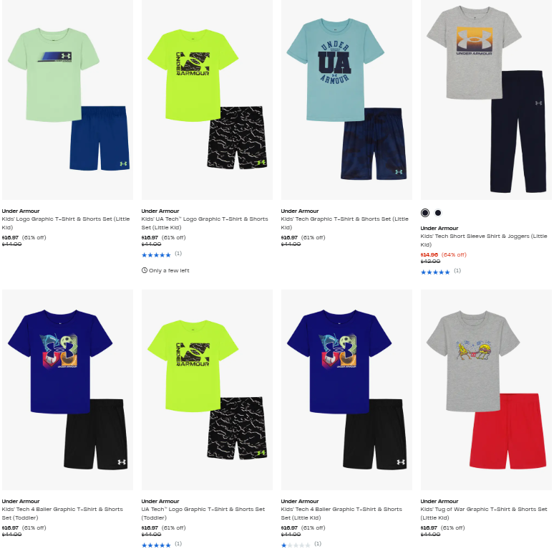Open the teal UA Tech Graphic set image
559x549 pixels.
click(346, 100)
